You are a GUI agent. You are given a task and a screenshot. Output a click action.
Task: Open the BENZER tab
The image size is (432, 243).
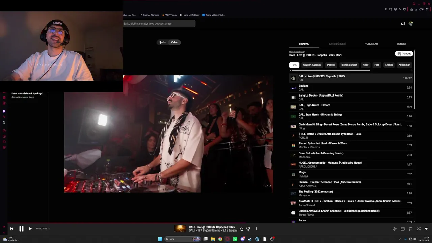point(402,44)
